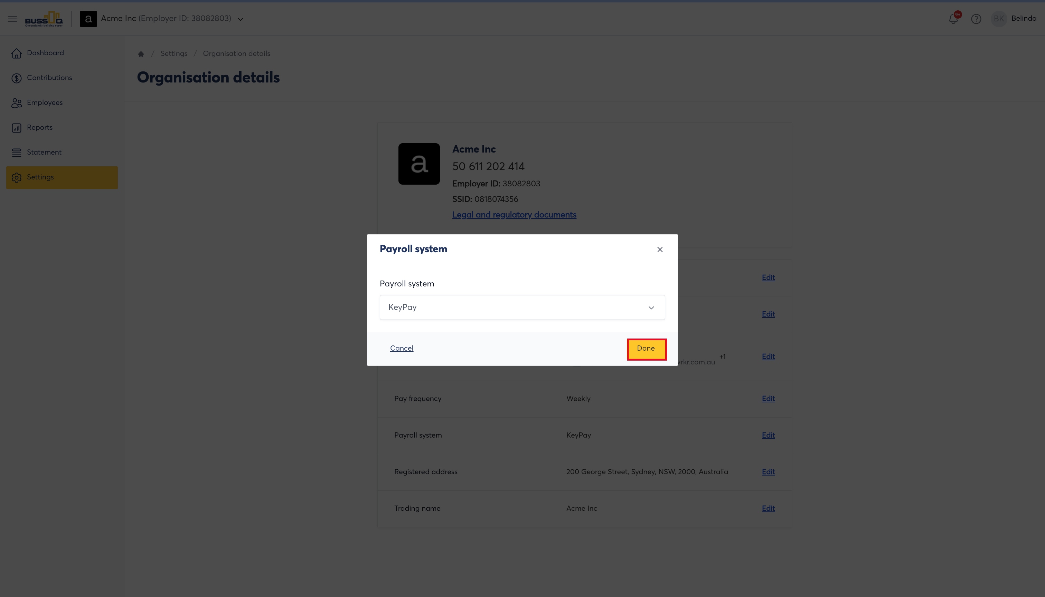
Task: Click the Statement lines icon
Action: (17, 153)
